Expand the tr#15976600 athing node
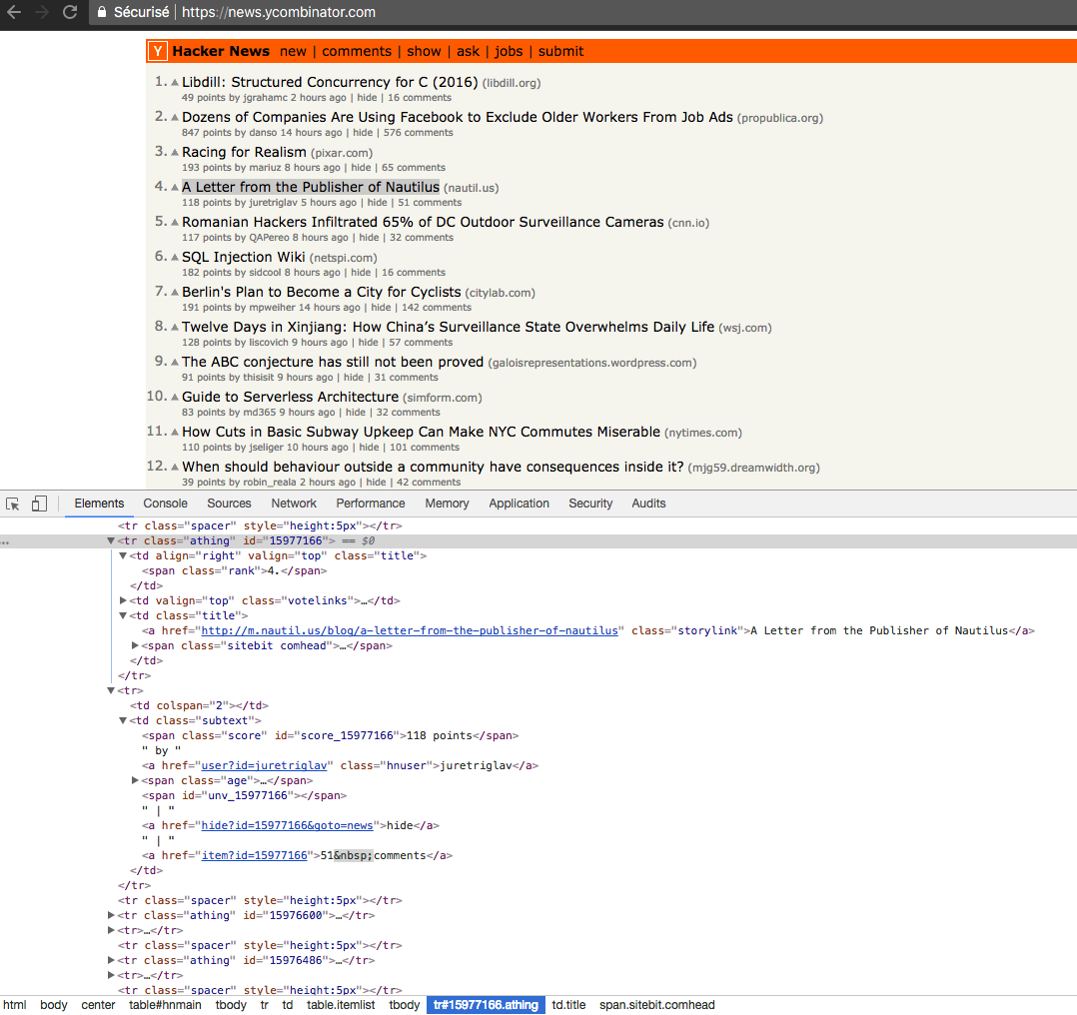1077x1015 pixels. (x=111, y=915)
